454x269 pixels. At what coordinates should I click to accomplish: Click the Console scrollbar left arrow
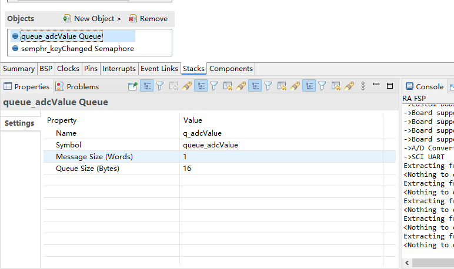coord(407,263)
